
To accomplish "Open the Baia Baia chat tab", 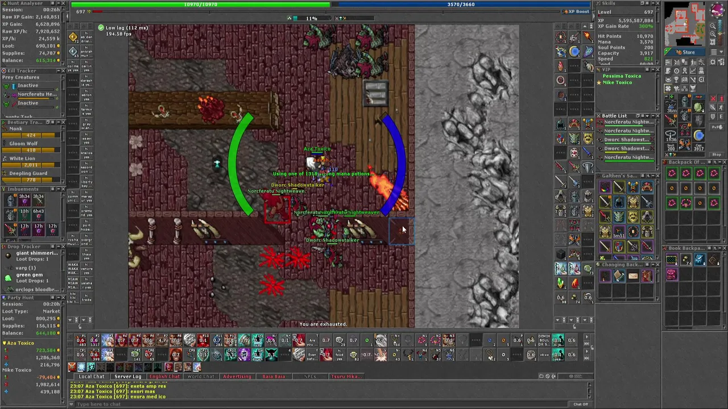I will coord(274,376).
